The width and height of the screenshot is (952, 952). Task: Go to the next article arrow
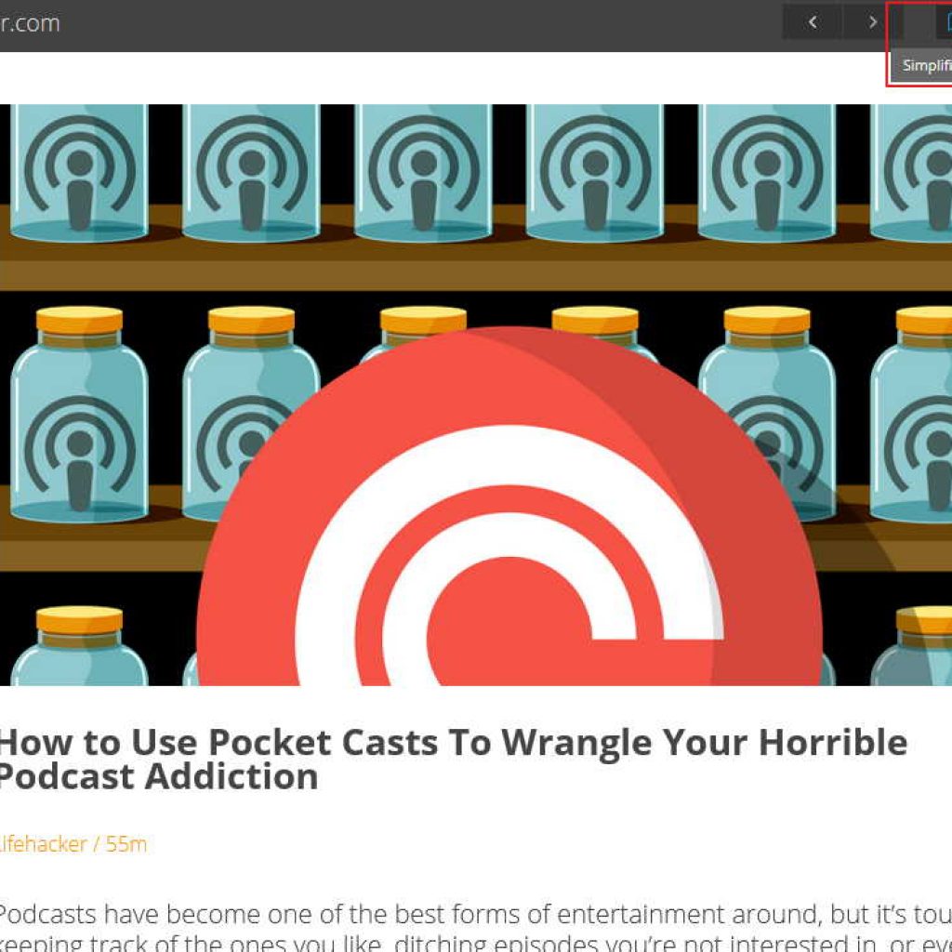tap(872, 22)
